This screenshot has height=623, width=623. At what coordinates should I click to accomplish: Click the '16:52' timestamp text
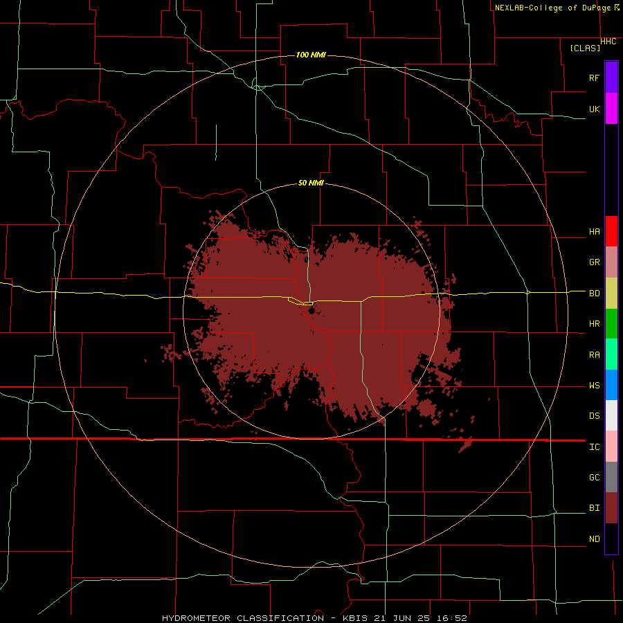click(453, 618)
